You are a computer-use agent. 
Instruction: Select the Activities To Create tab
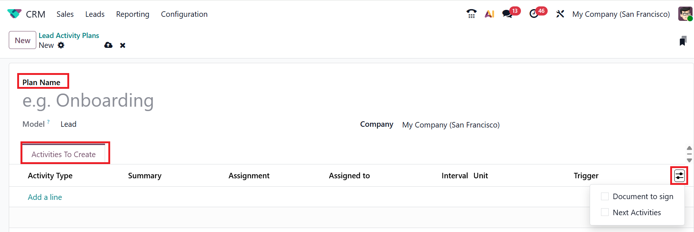[x=64, y=154]
